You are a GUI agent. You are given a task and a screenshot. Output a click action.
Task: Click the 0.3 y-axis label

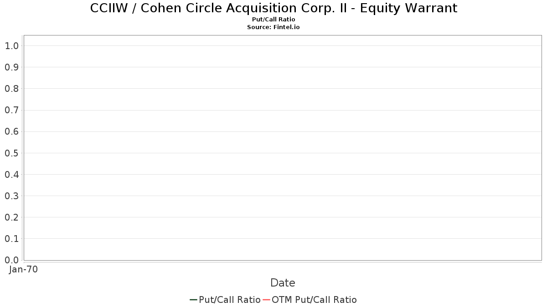coord(12,196)
